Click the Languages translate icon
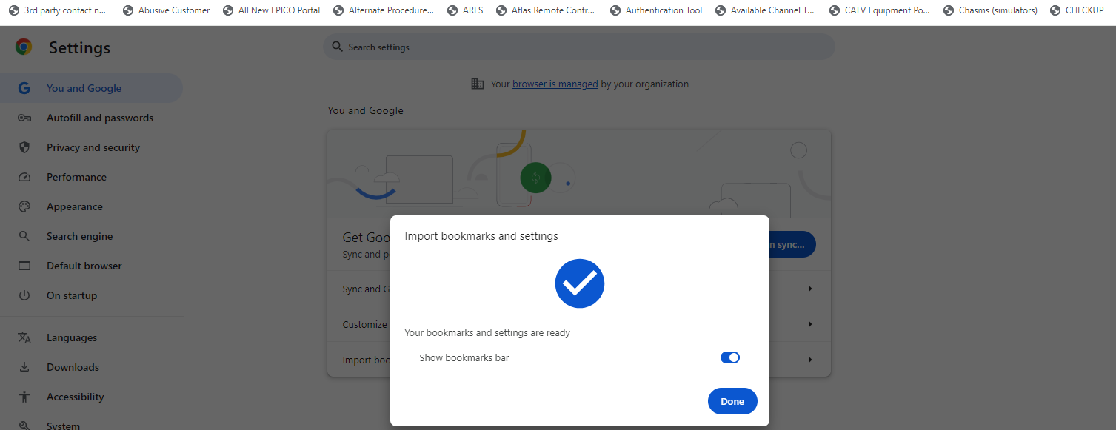Image resolution: width=1116 pixels, height=430 pixels. click(24, 337)
